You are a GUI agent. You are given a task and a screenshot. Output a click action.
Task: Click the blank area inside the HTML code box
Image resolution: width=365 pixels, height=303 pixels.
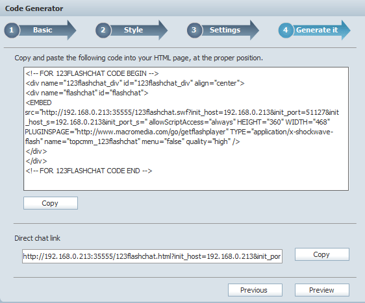pos(186,182)
